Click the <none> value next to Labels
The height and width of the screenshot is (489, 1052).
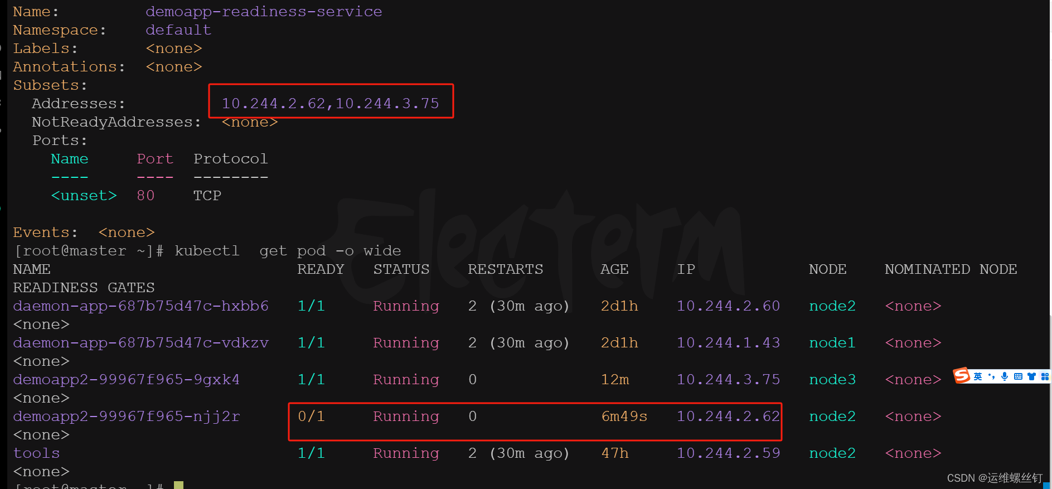pos(174,49)
